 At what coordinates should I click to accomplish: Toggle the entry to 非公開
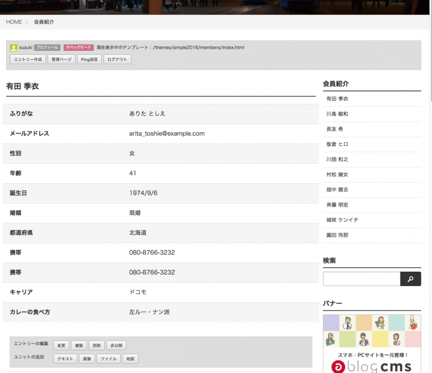(x=116, y=345)
